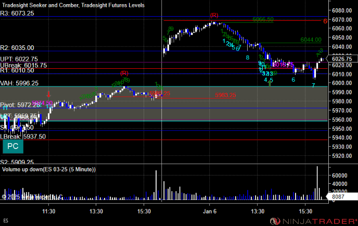Click the red down arrow signal

48,94
